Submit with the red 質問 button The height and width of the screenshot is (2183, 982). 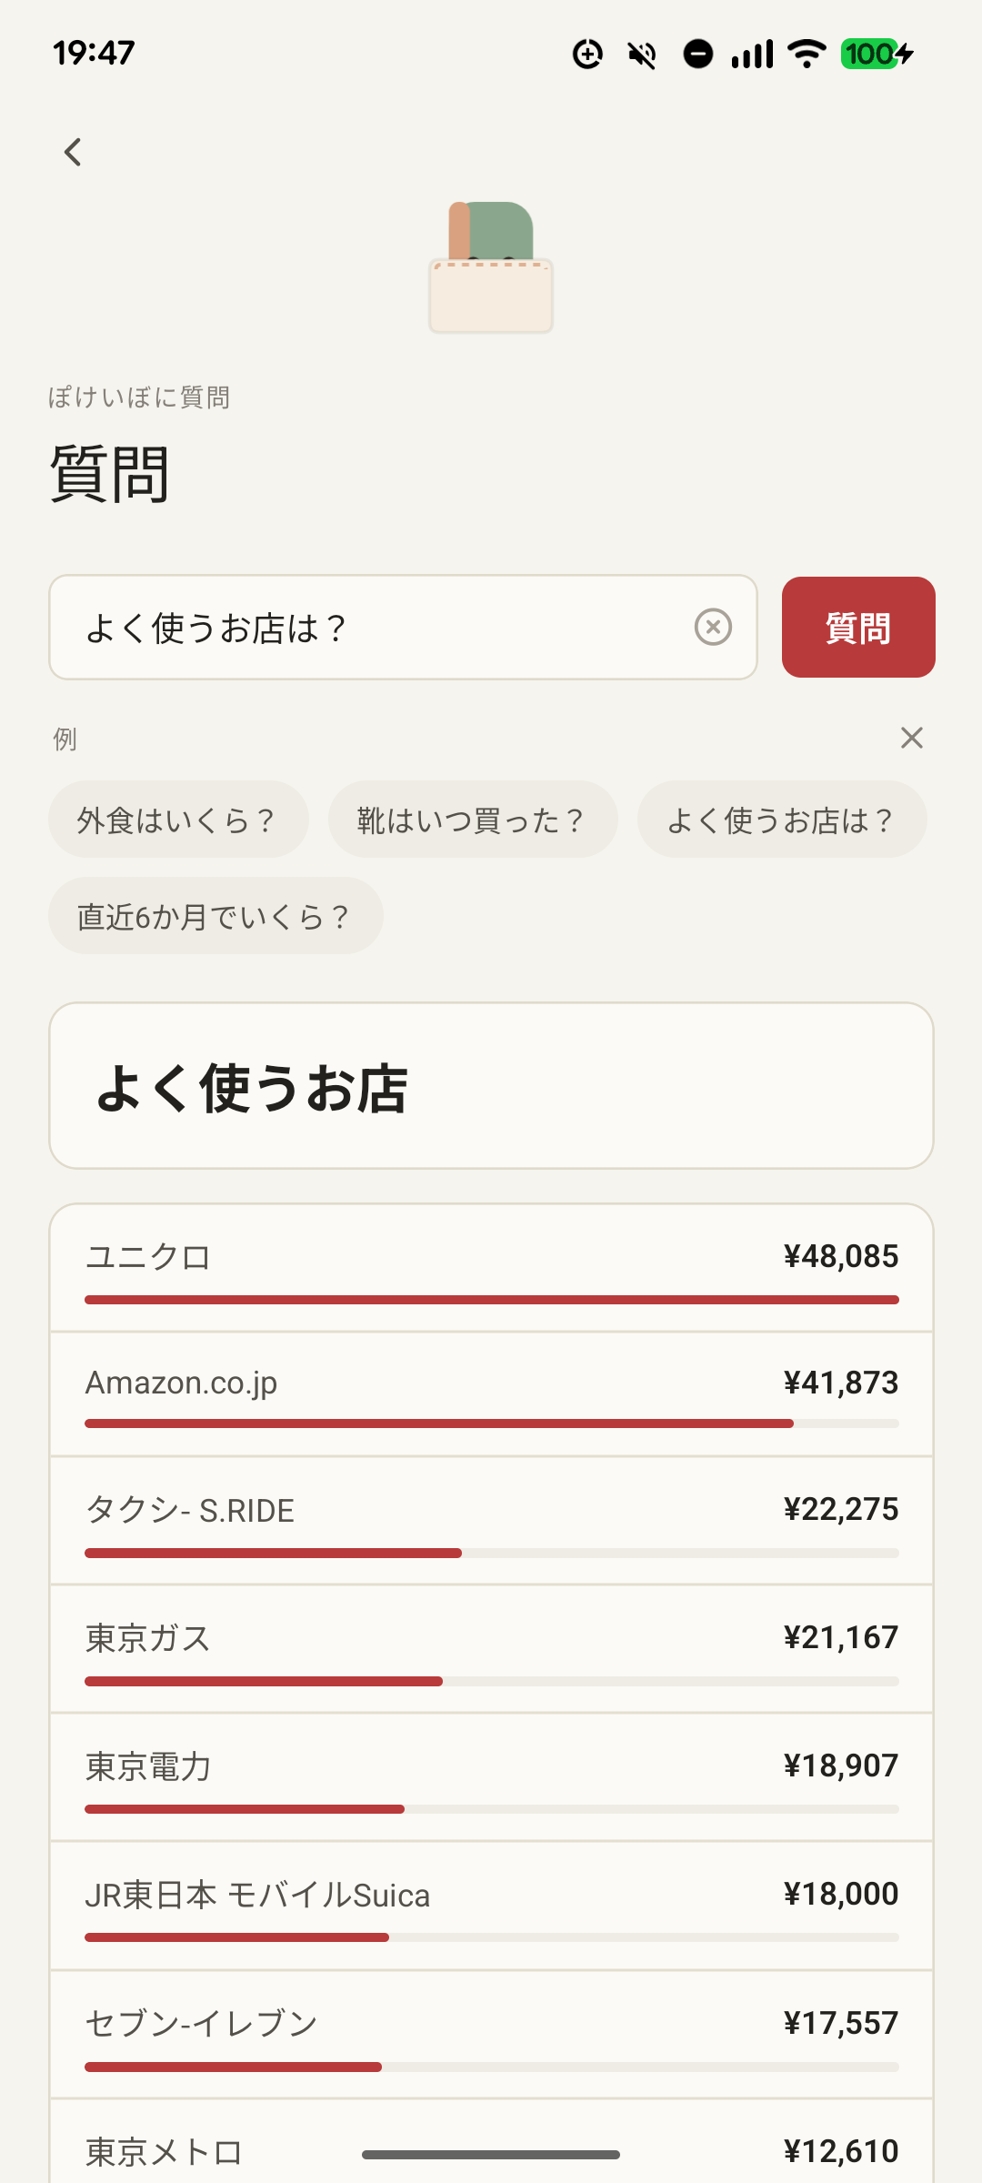(858, 627)
